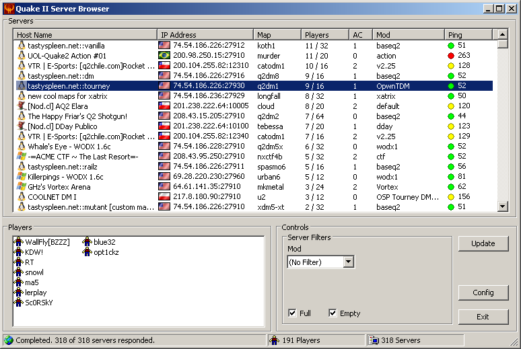Click the Update button
The height and width of the screenshot is (349, 521).
483,243
